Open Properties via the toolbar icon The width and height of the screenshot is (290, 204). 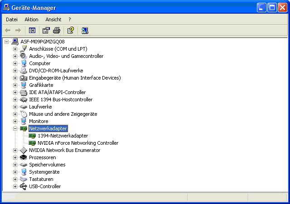click(46, 30)
